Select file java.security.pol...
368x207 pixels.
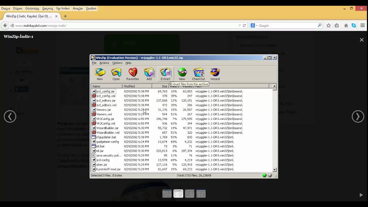(107, 156)
